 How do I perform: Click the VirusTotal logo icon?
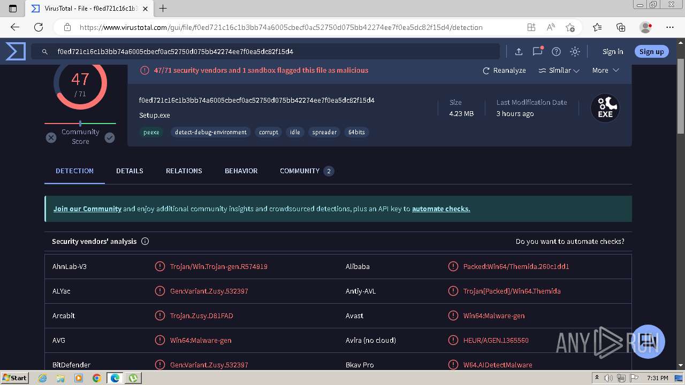click(x=16, y=51)
